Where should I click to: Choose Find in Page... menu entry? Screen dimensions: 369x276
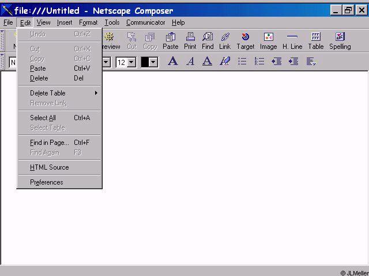(x=59, y=143)
